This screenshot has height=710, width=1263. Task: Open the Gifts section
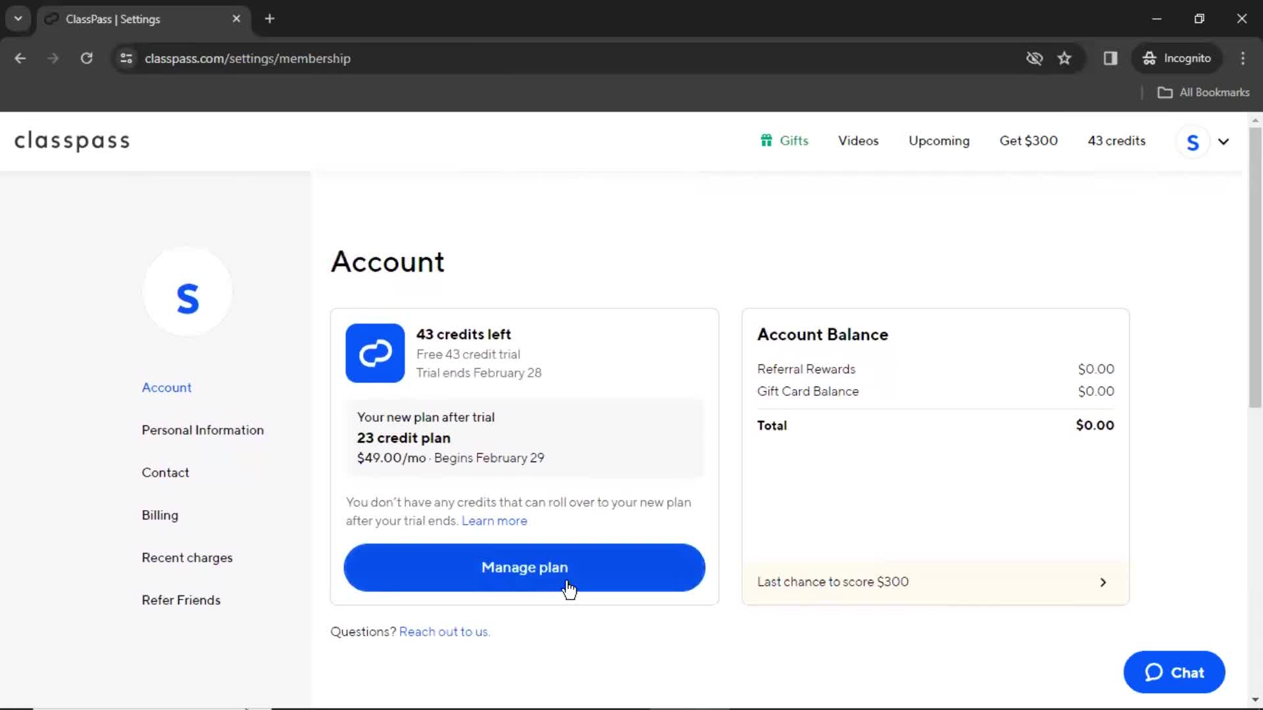click(x=785, y=141)
